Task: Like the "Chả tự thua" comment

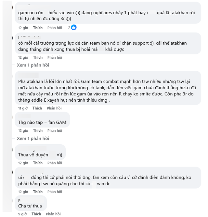Action: tap(36, 214)
